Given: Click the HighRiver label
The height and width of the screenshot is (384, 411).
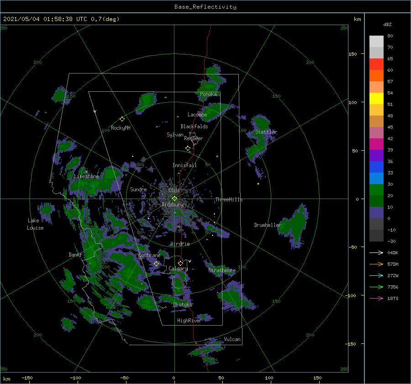Looking at the screenshot, I should 189,321.
